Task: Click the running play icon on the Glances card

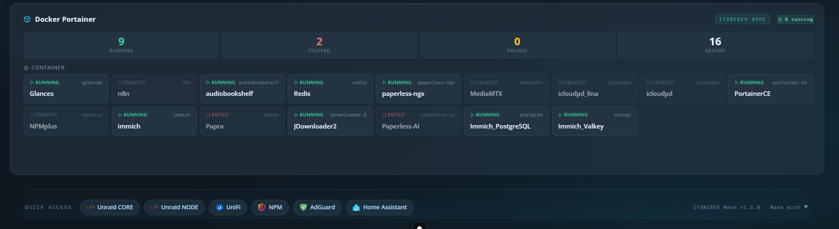Action: pos(32,82)
